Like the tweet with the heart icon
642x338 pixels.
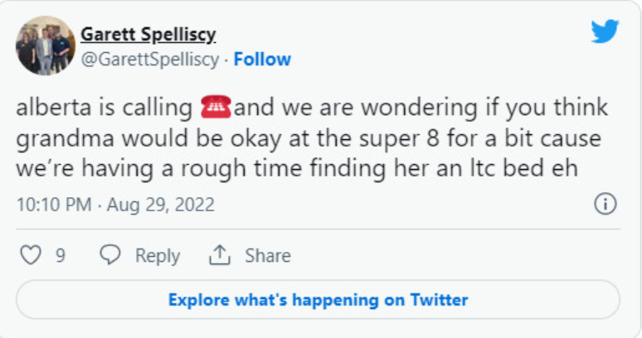click(x=30, y=256)
